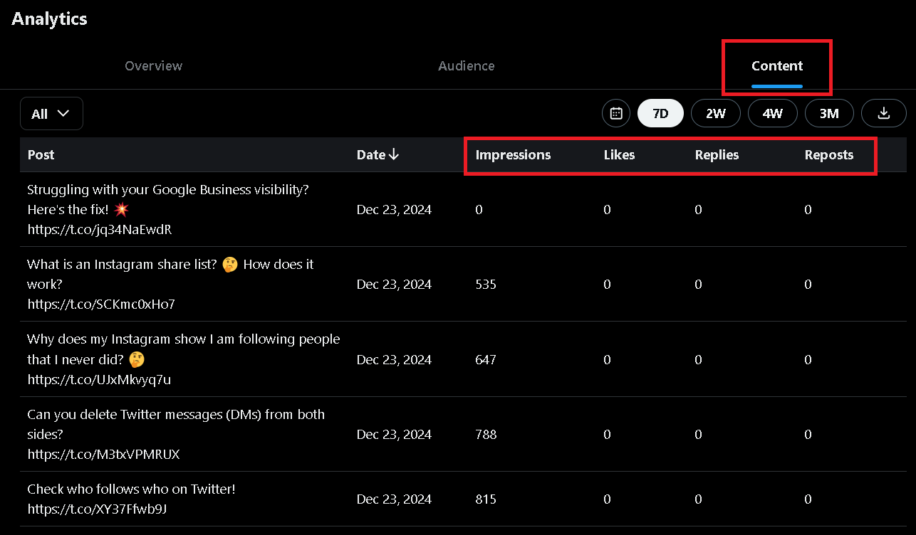Select the 7D time range
916x535 pixels.
tap(660, 113)
